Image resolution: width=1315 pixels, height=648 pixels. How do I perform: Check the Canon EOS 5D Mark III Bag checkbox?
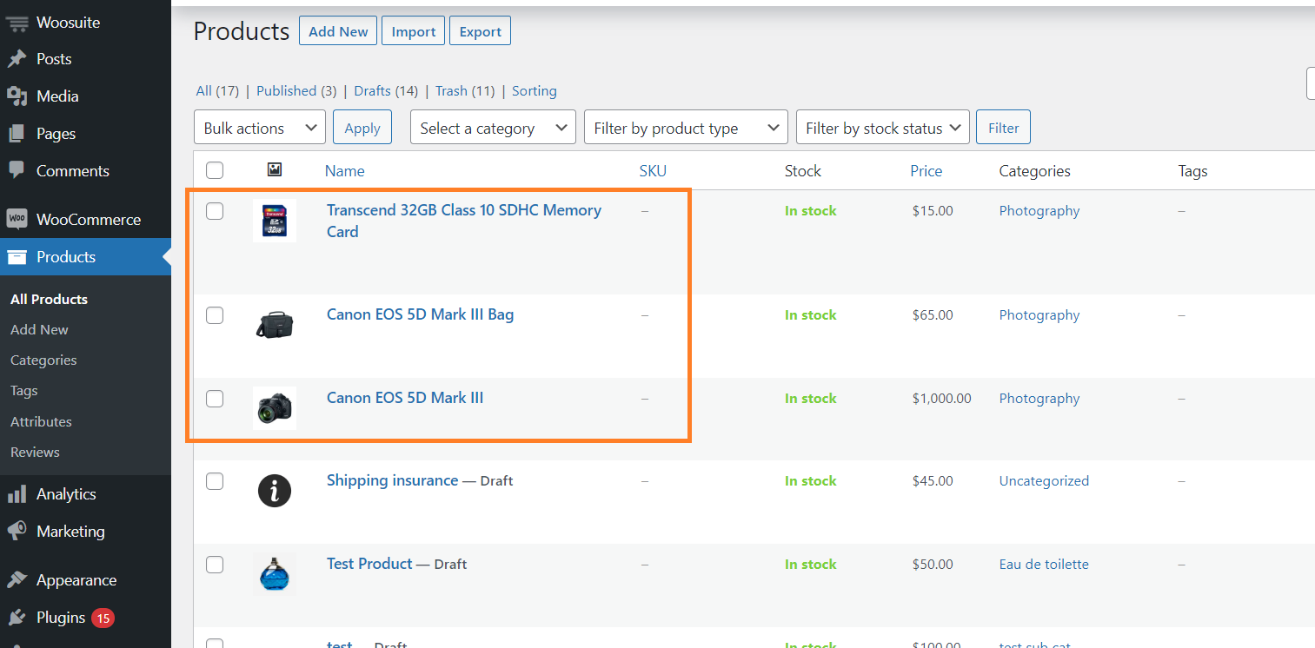coord(215,315)
